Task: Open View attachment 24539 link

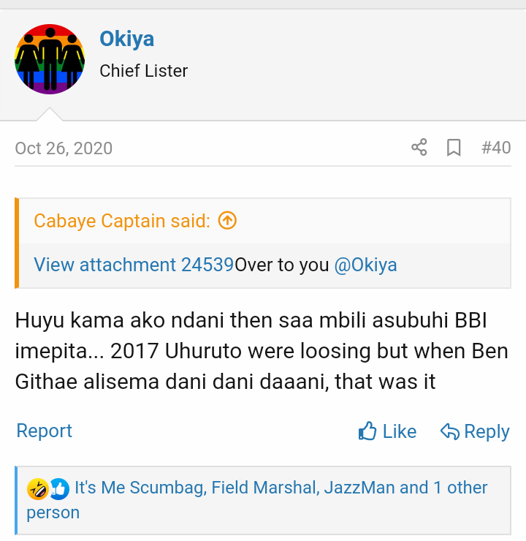Action: coord(134,265)
